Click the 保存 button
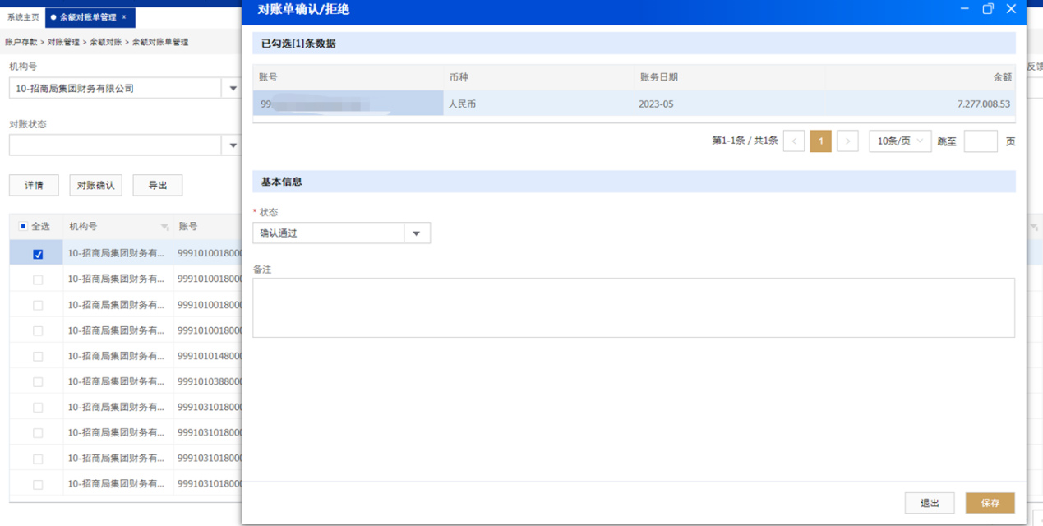 point(990,503)
